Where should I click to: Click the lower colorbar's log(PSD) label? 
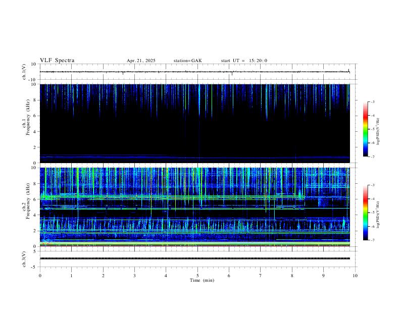[378, 215]
